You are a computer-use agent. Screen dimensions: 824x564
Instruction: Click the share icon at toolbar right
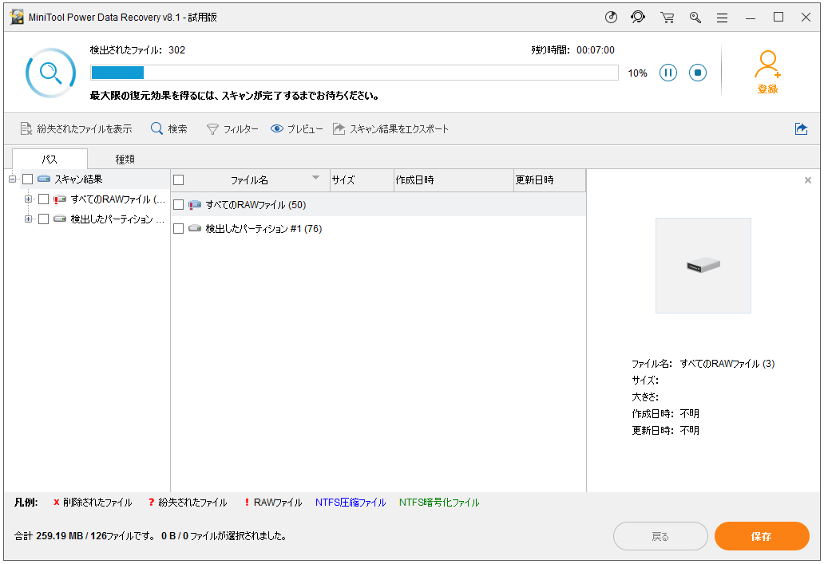(801, 128)
